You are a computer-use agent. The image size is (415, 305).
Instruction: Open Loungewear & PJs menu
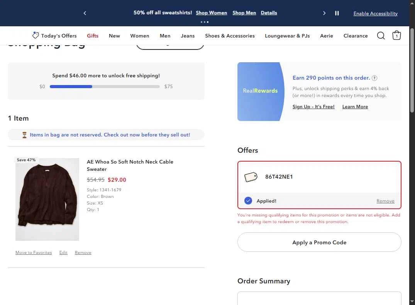point(287,36)
